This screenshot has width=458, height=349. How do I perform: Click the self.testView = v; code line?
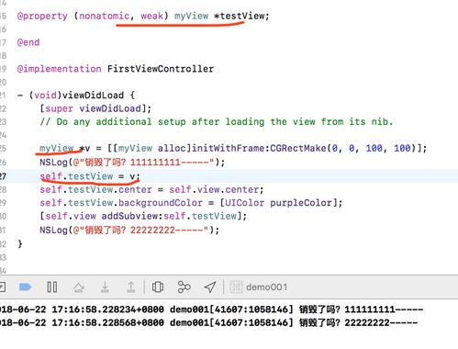click(90, 176)
